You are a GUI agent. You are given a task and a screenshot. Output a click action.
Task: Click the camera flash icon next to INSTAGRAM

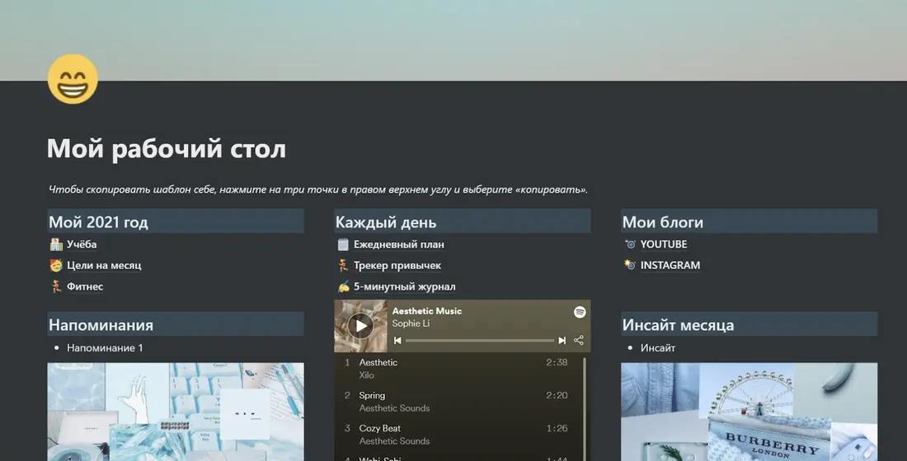click(x=630, y=265)
